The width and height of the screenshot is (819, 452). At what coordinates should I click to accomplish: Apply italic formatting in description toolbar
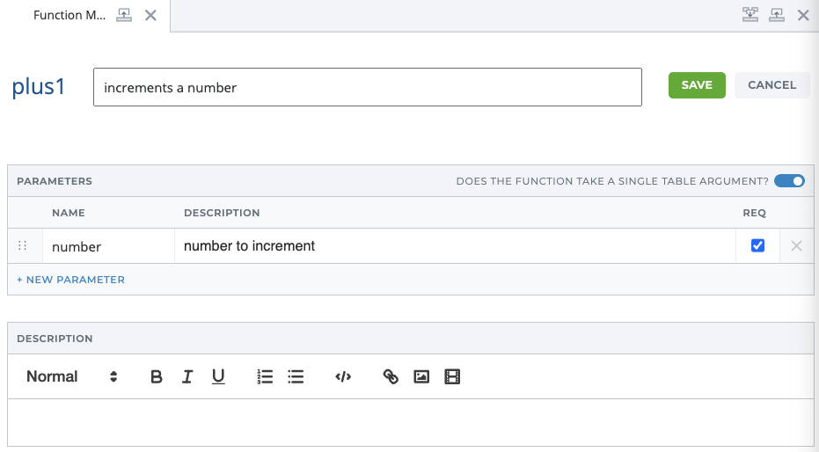(x=187, y=377)
